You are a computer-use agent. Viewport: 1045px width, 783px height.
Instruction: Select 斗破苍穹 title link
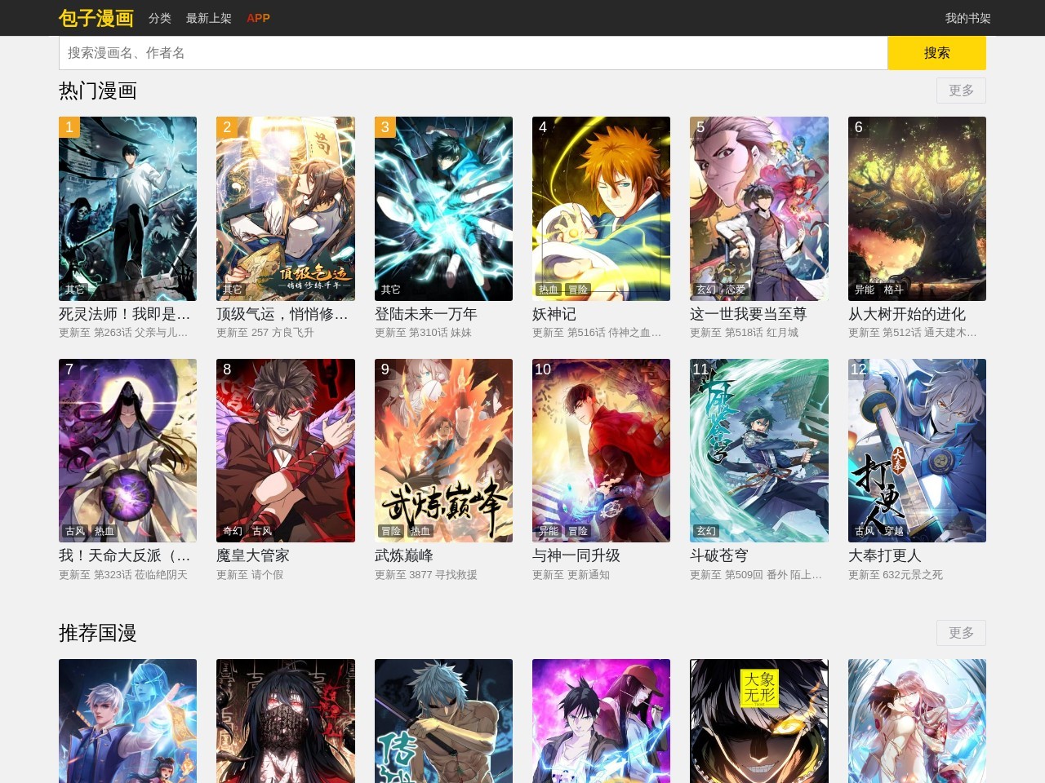click(x=718, y=555)
